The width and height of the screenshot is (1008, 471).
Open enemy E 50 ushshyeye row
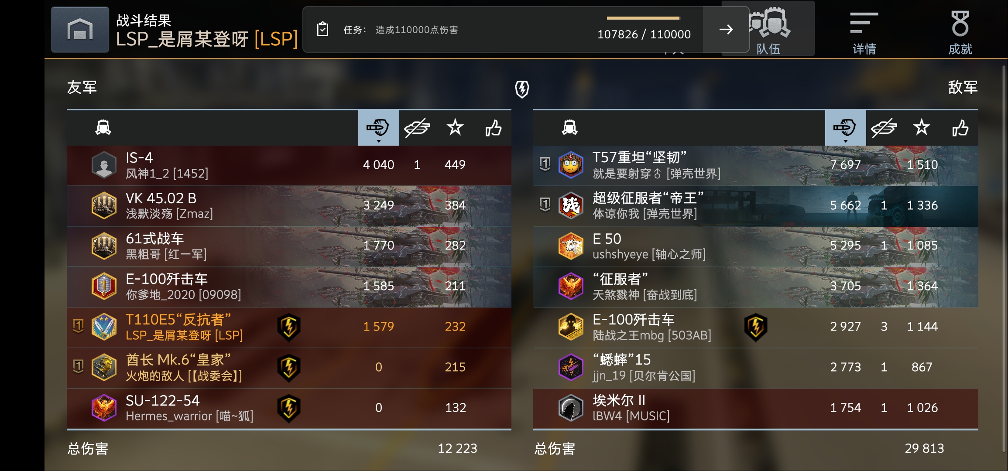pyautogui.click(x=755, y=246)
